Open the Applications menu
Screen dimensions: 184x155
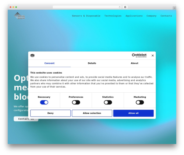[x=134, y=16]
